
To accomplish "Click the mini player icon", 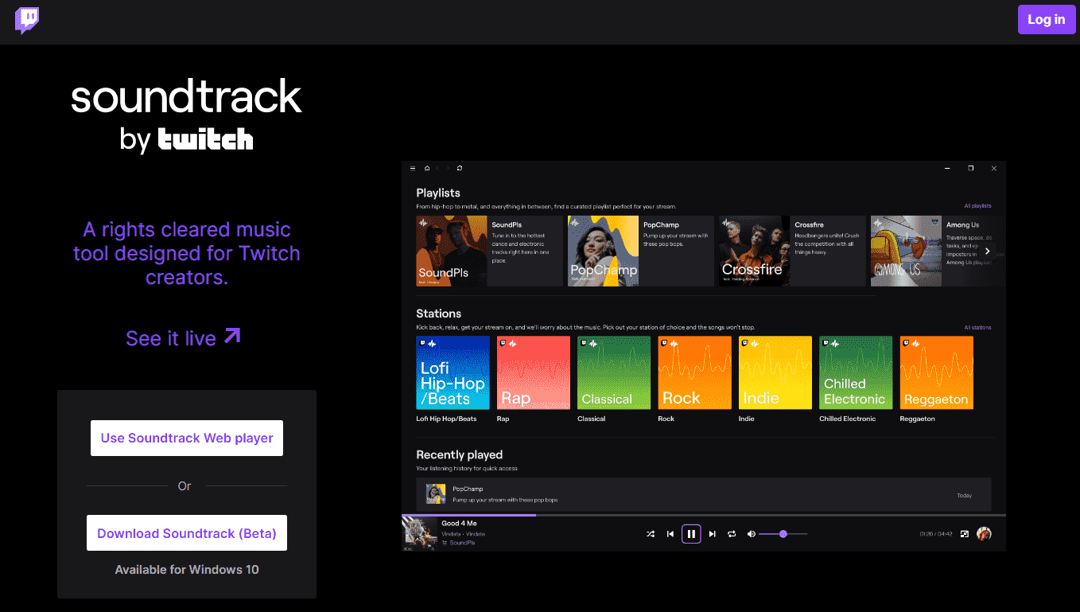I will [x=965, y=534].
